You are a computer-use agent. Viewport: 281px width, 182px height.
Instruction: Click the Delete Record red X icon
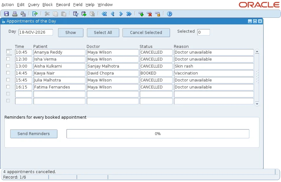click(149, 14)
